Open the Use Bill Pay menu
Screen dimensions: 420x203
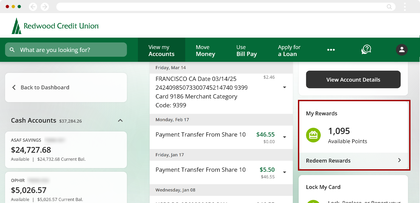pyautogui.click(x=246, y=50)
